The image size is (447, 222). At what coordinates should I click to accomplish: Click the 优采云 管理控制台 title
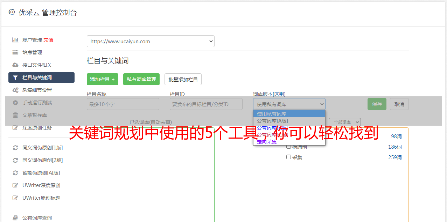point(48,13)
